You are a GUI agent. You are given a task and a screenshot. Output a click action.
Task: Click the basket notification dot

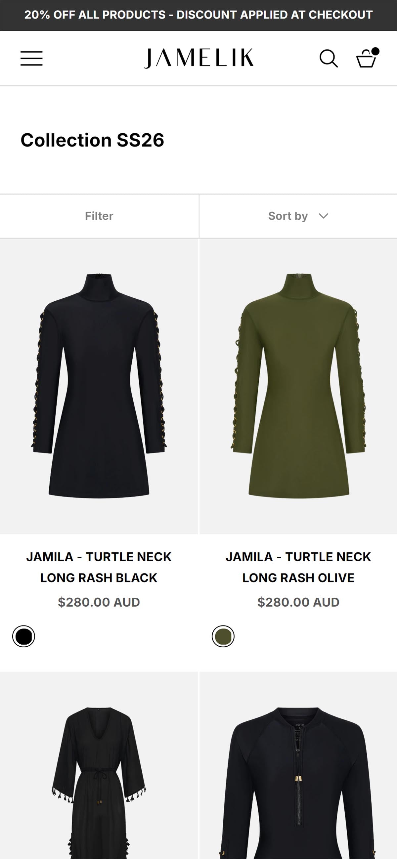click(x=375, y=51)
